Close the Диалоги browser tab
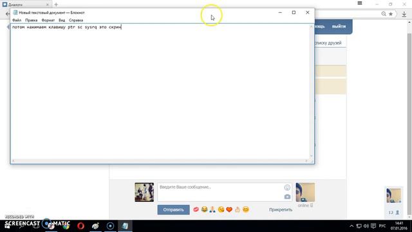This screenshot has width=412, height=232. pos(47,5)
